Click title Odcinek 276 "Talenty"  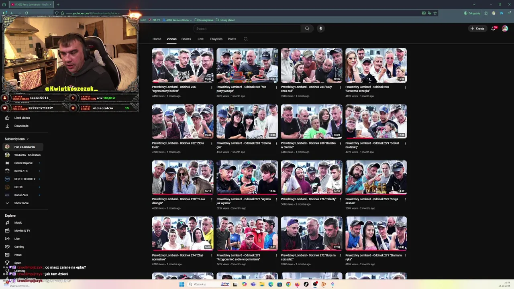pyautogui.click(x=308, y=199)
